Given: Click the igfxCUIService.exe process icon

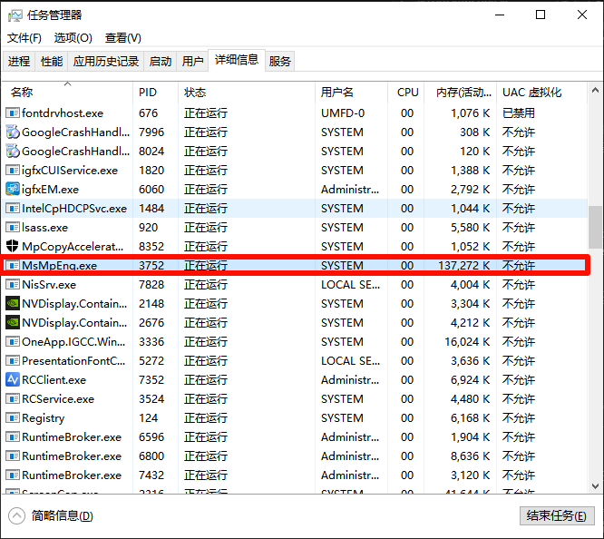Looking at the screenshot, I should [13, 170].
